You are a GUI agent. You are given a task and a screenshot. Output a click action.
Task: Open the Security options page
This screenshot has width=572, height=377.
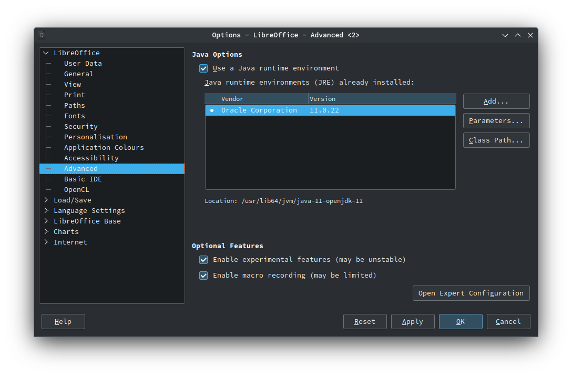pos(80,127)
